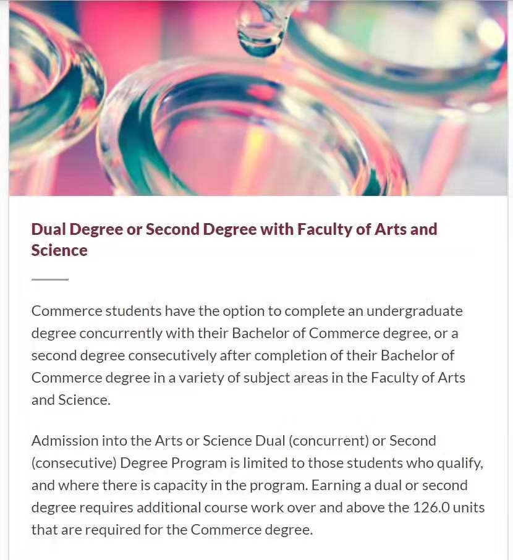
Task: Click "Science" on the heading's second line
Action: (59, 250)
